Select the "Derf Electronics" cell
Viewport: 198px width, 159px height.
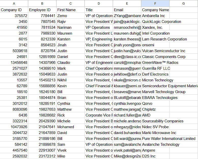pos(155,74)
